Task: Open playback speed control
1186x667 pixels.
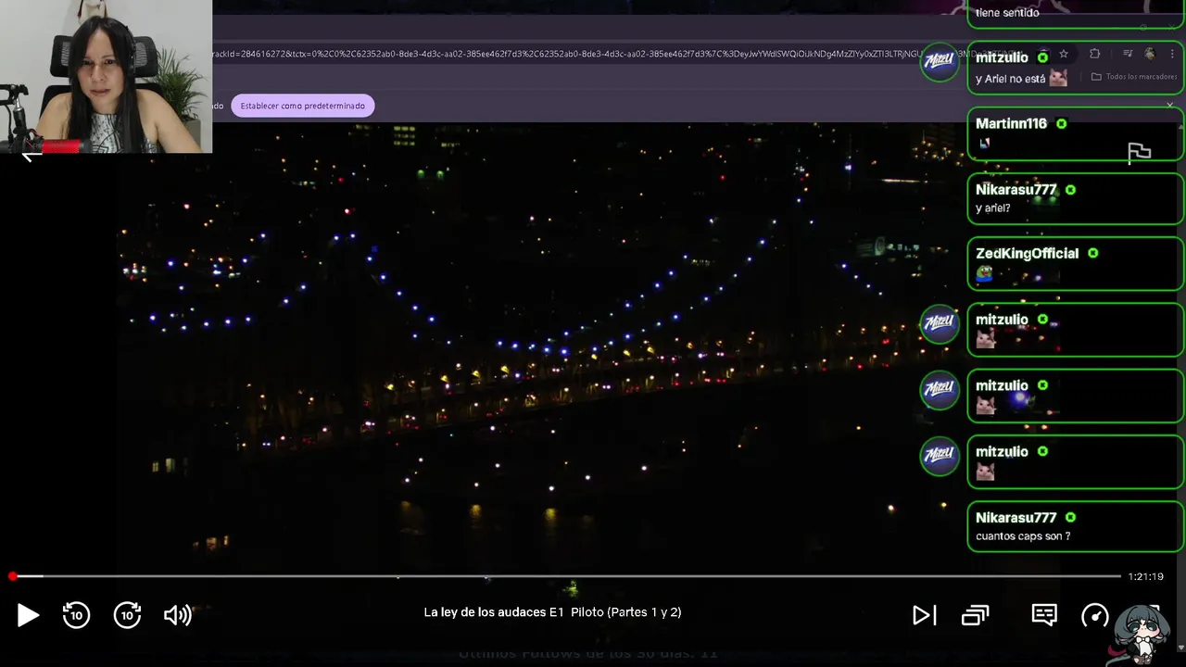Action: coord(1095,615)
